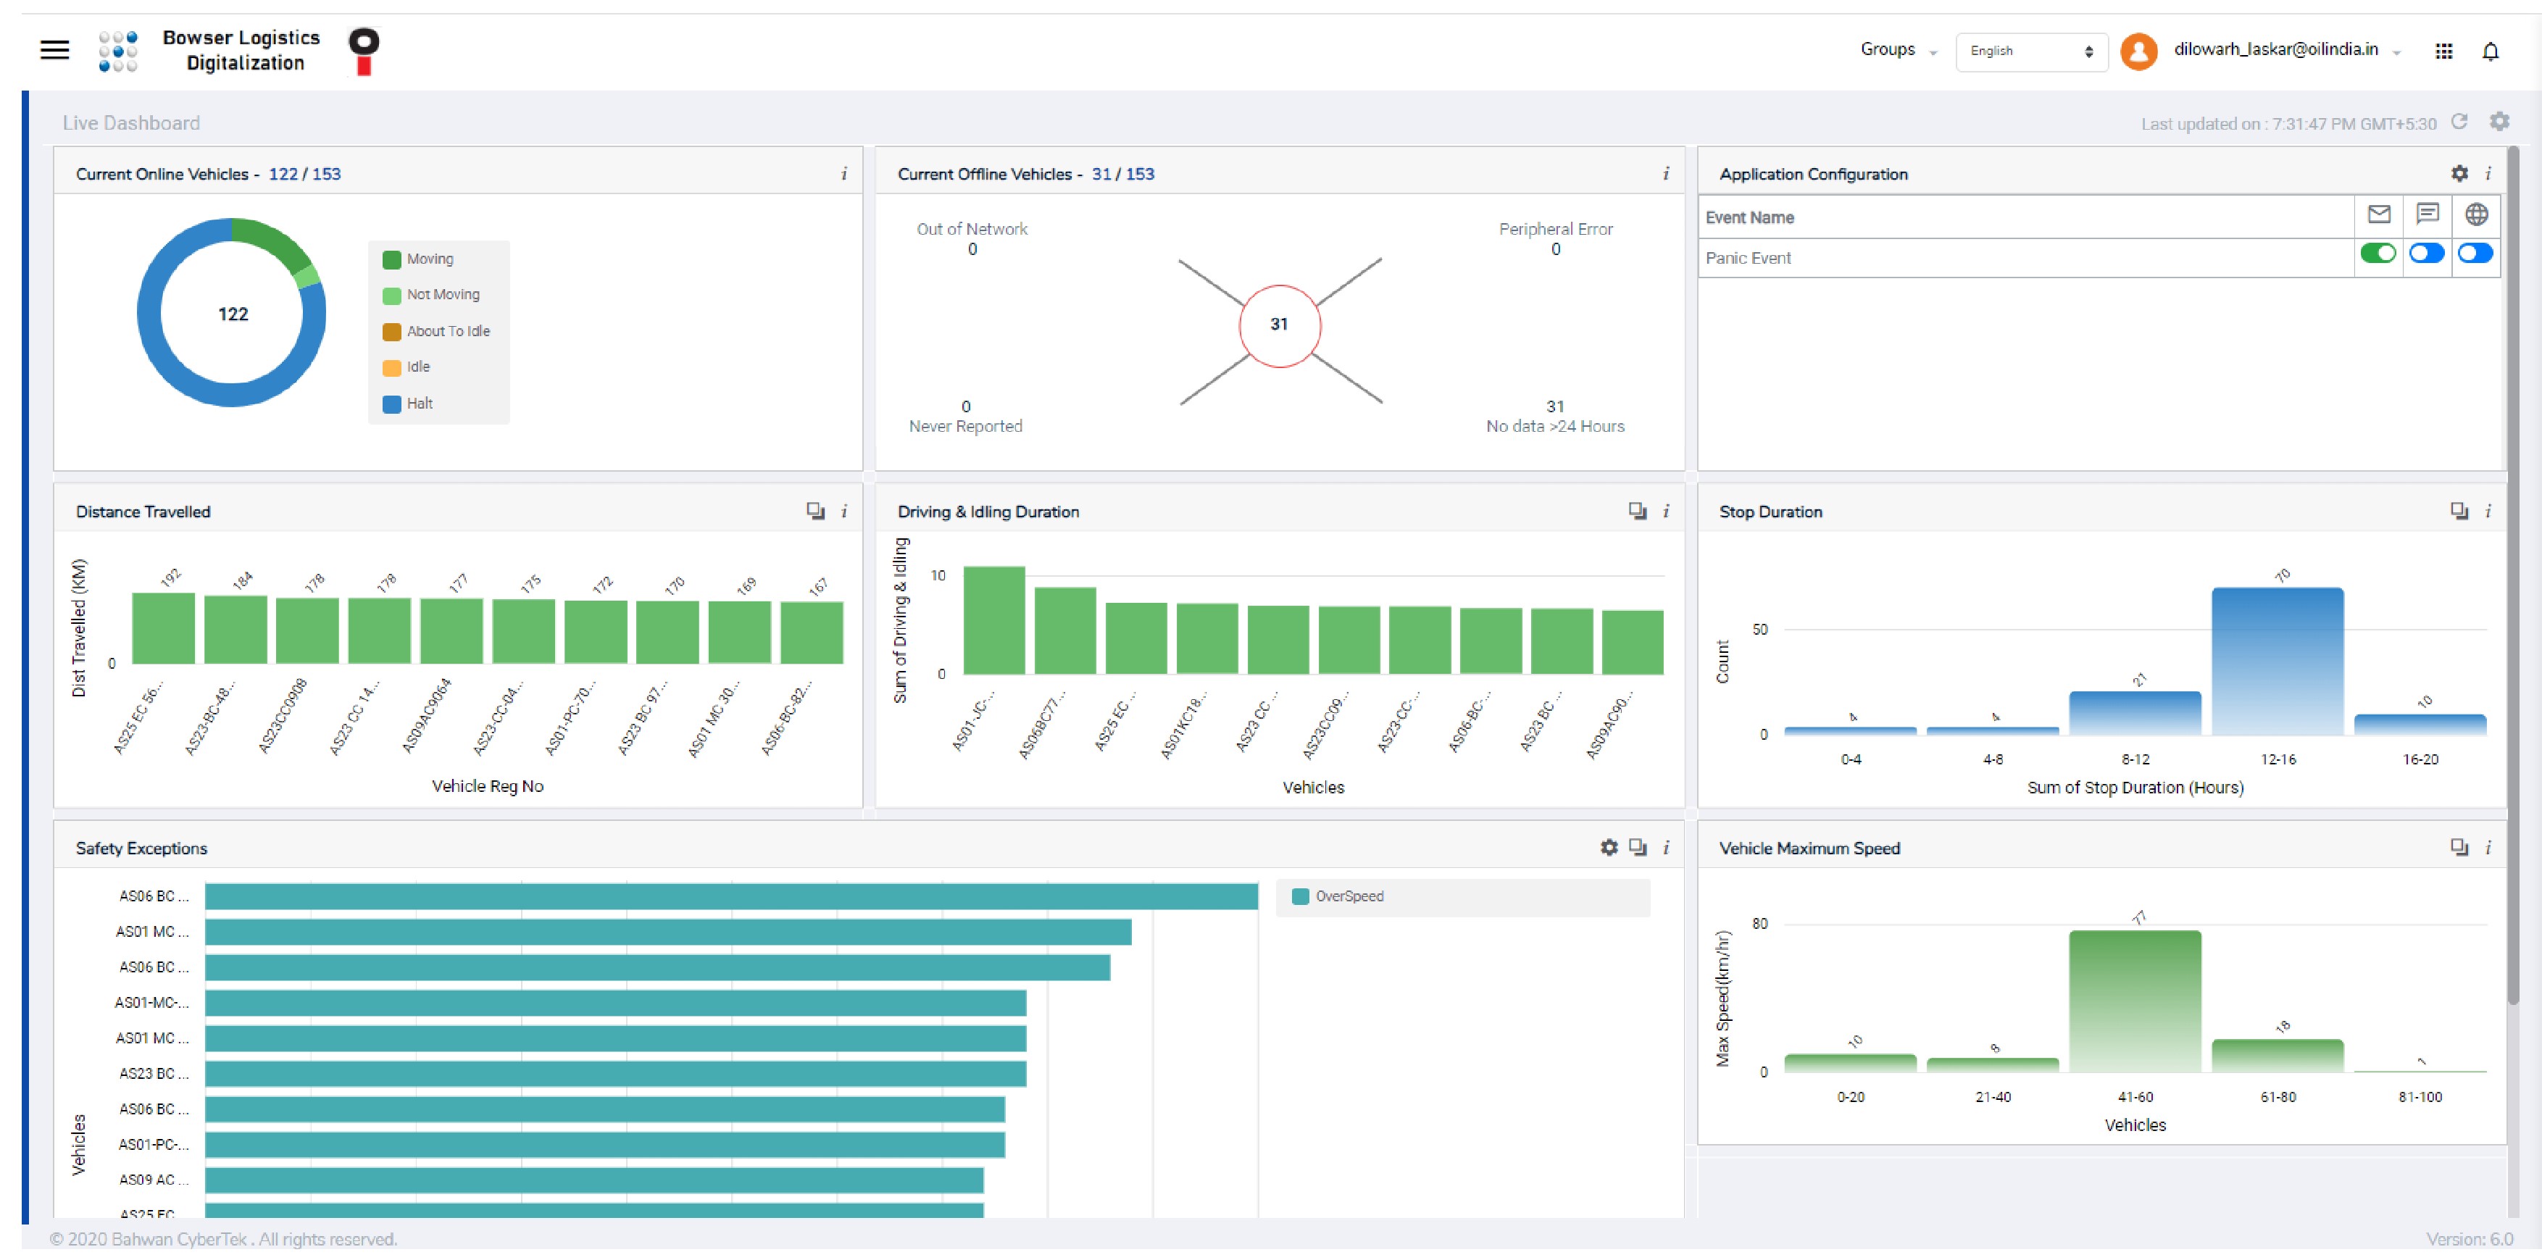Click the OverSpeed legend color swatch
The height and width of the screenshot is (1260, 2542).
coord(1301,897)
